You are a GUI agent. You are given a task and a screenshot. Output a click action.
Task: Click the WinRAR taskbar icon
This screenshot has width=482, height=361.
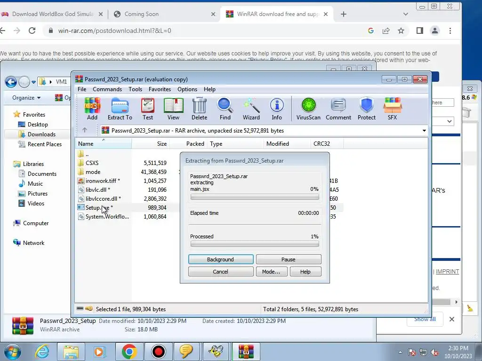[246, 352]
